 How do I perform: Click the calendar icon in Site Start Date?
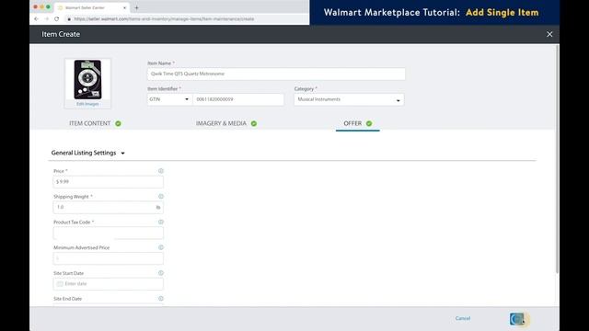(60, 284)
